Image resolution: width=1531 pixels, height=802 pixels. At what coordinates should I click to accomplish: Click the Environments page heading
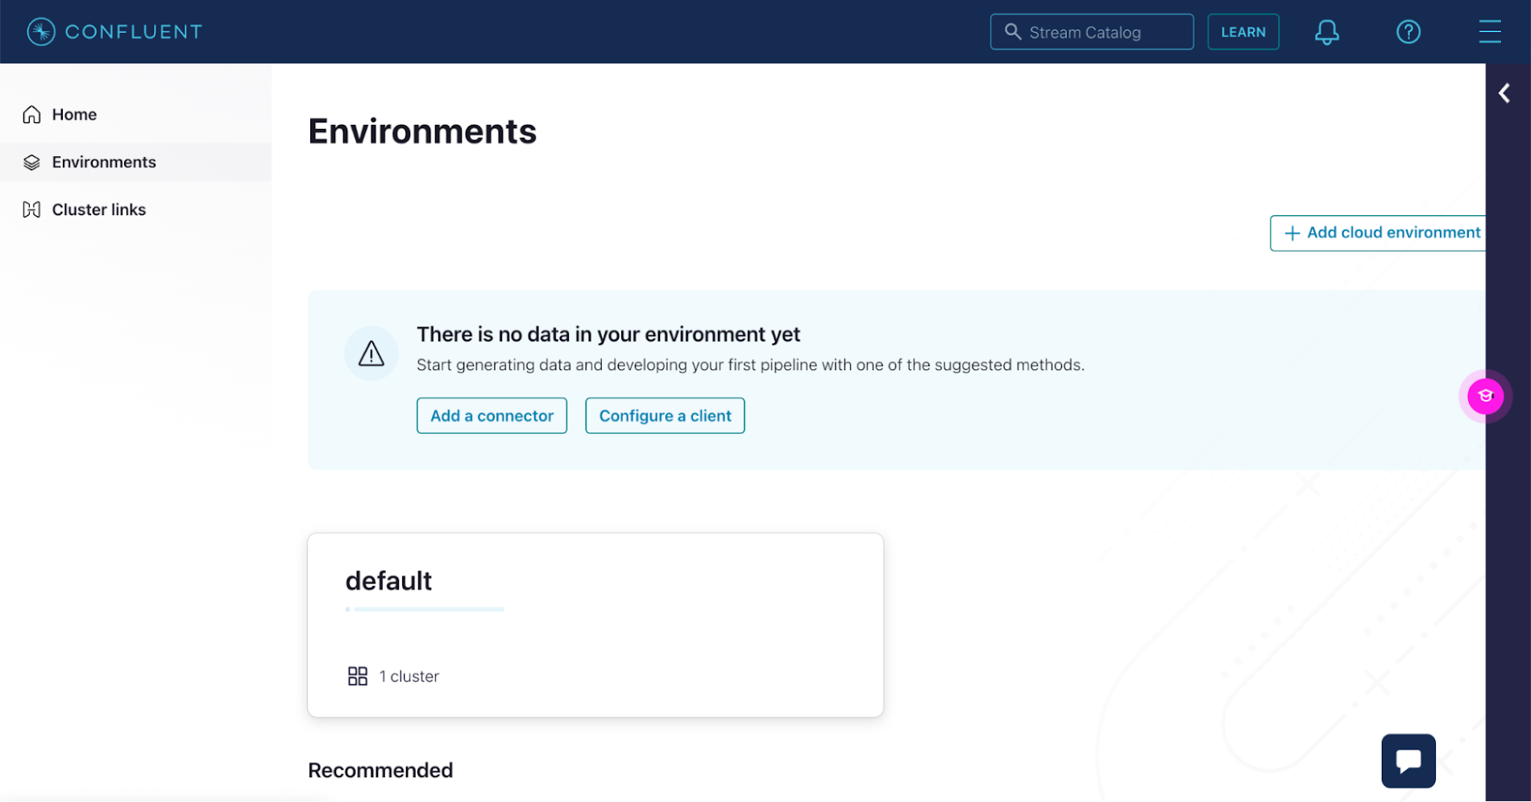[x=422, y=131]
